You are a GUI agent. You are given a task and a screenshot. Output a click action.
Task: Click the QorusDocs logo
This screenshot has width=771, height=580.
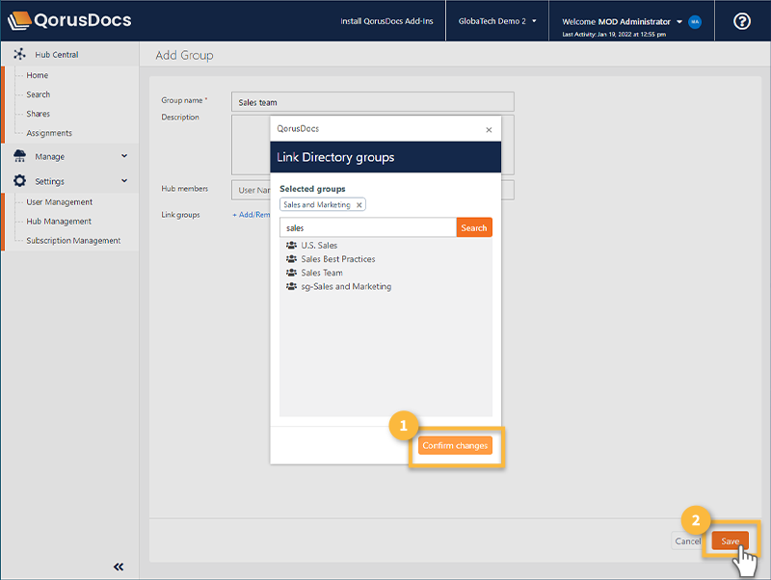pyautogui.click(x=69, y=20)
